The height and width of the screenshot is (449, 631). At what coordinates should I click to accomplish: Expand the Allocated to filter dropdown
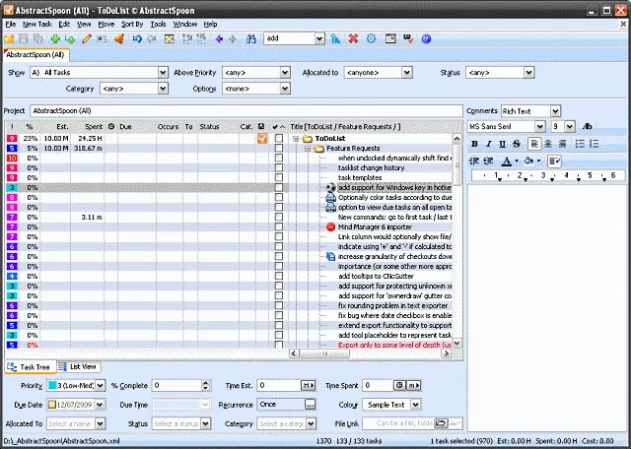[x=407, y=73]
